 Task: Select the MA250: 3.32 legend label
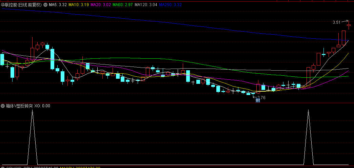click(171, 5)
